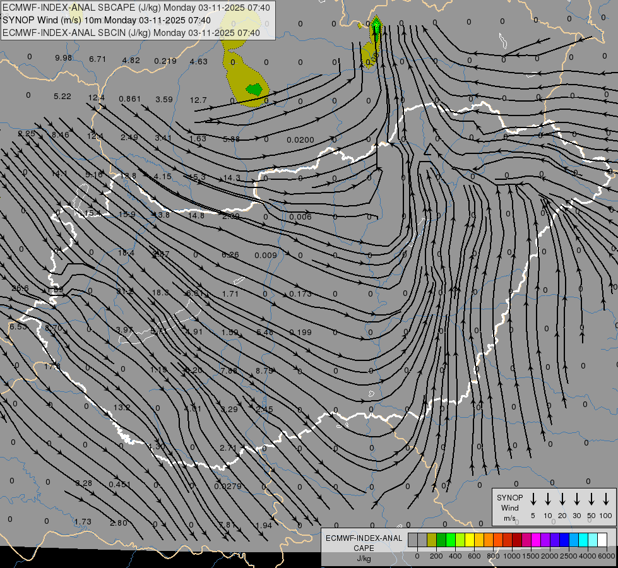Click the map value 0.451
The width and height of the screenshot is (618, 568).
click(x=120, y=485)
